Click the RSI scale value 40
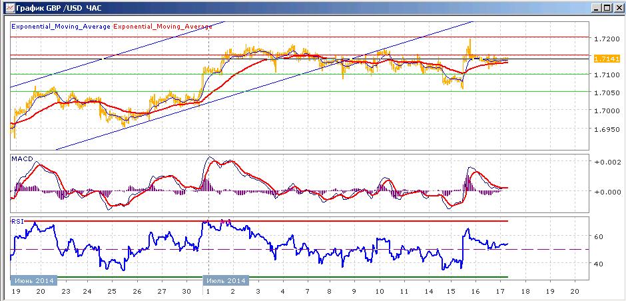The image size is (626, 301). (x=599, y=264)
